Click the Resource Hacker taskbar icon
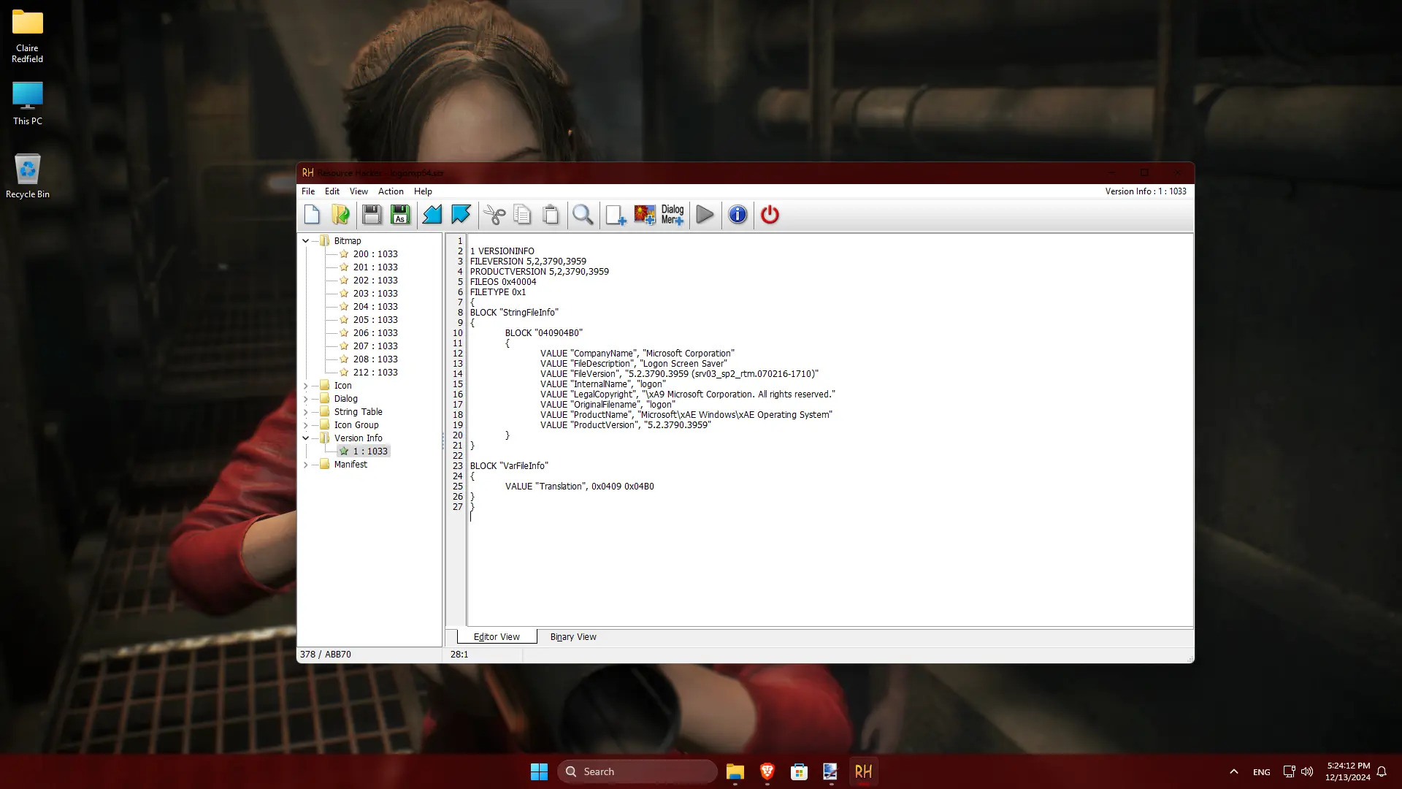 click(x=863, y=771)
